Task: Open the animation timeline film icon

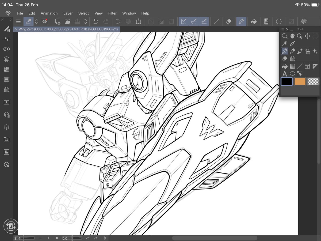Action: (7, 80)
